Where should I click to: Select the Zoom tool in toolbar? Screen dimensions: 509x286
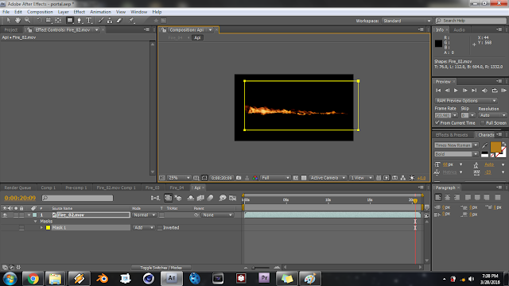click(27, 21)
